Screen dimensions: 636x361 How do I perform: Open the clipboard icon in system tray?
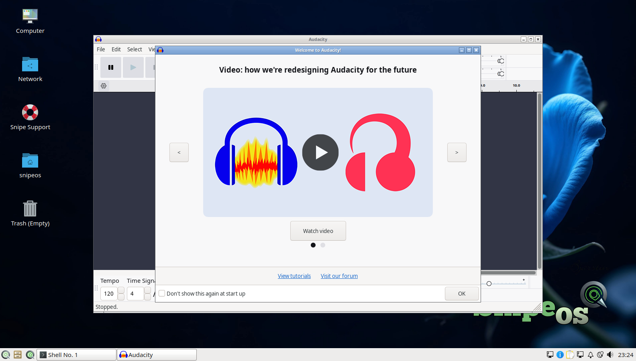click(570, 355)
